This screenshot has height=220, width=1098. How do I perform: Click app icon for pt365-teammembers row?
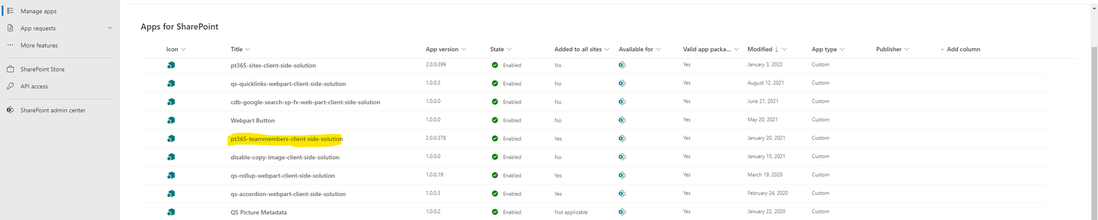coord(171,139)
